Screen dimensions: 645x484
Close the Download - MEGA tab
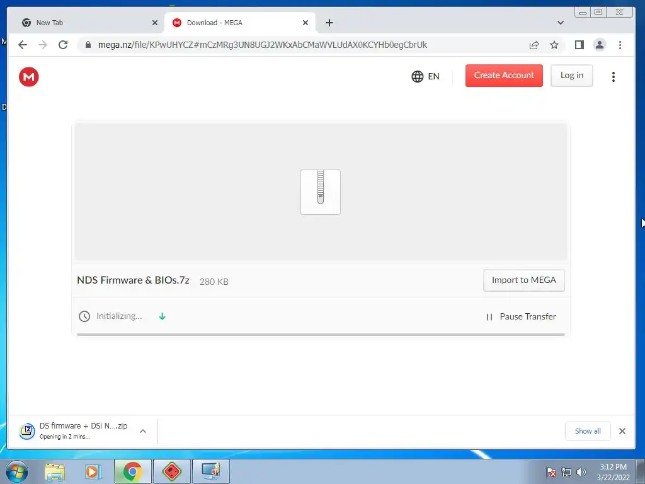pyautogui.click(x=305, y=23)
